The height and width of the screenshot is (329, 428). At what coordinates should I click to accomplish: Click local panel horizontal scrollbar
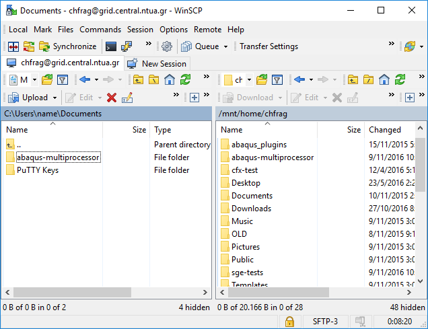72,293
